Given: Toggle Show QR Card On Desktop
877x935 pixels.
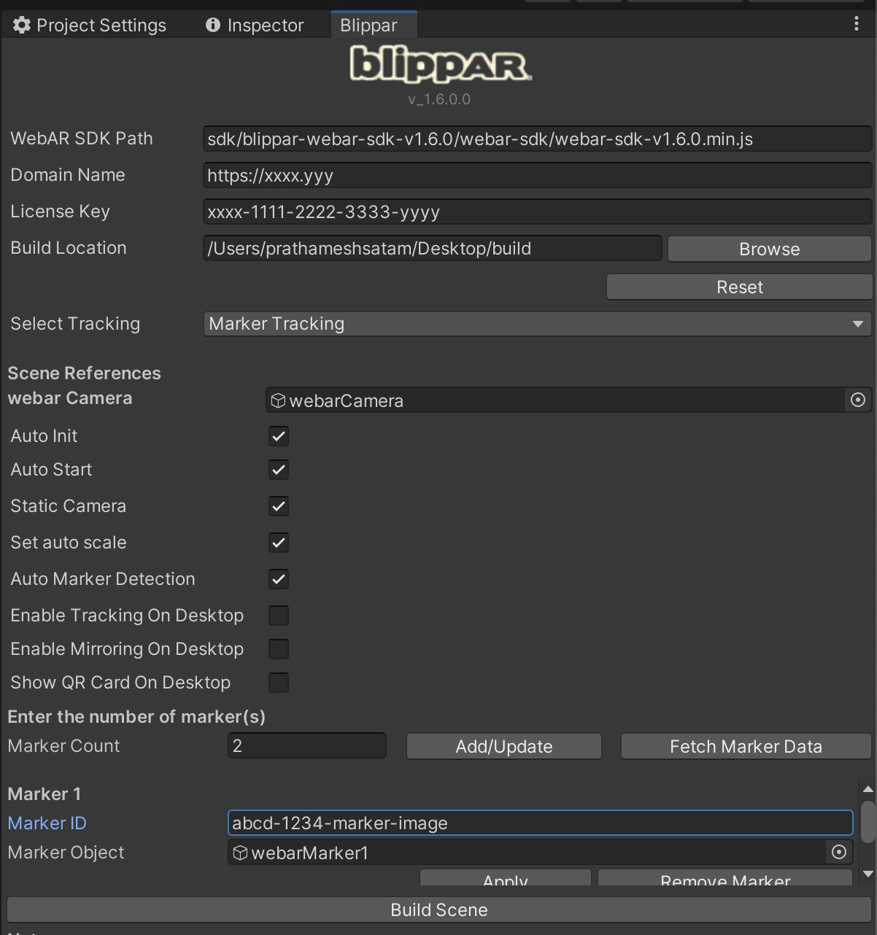Looking at the screenshot, I should (x=279, y=683).
